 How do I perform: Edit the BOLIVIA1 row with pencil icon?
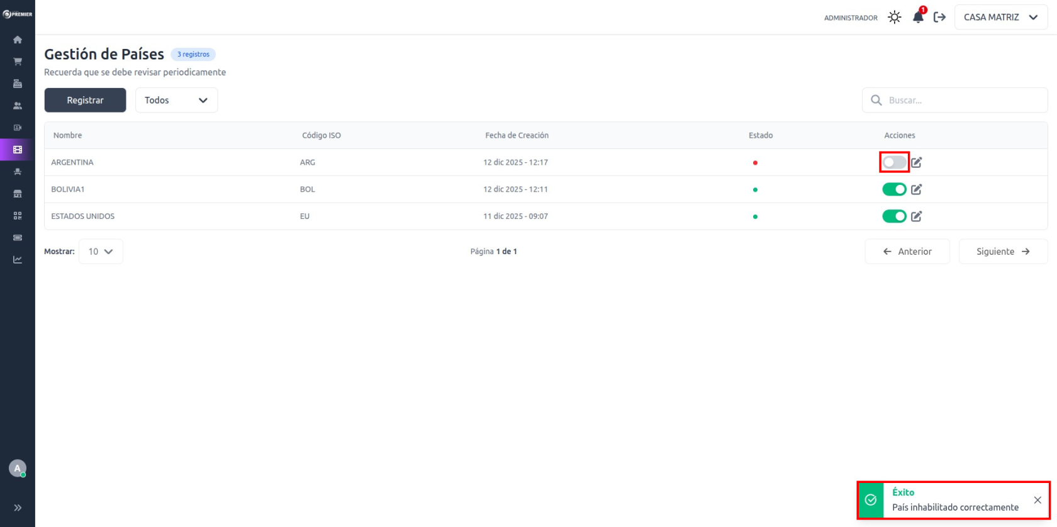click(x=917, y=189)
